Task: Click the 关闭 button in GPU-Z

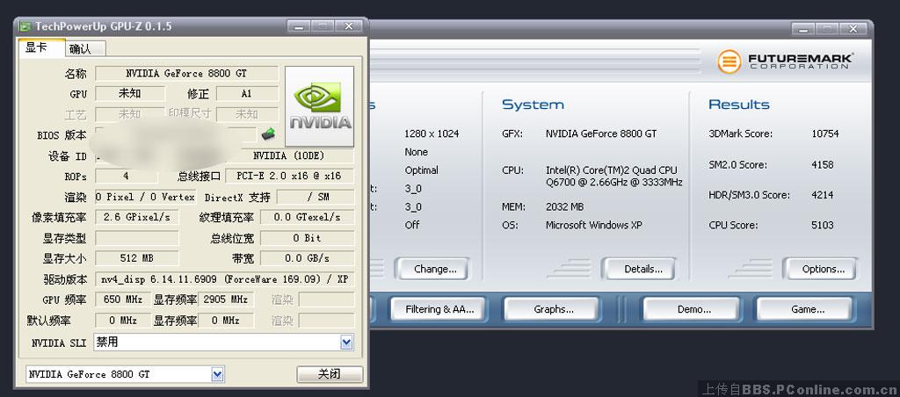Action: click(x=330, y=374)
